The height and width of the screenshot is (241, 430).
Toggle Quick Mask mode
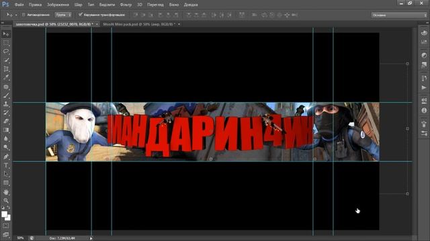(6, 226)
